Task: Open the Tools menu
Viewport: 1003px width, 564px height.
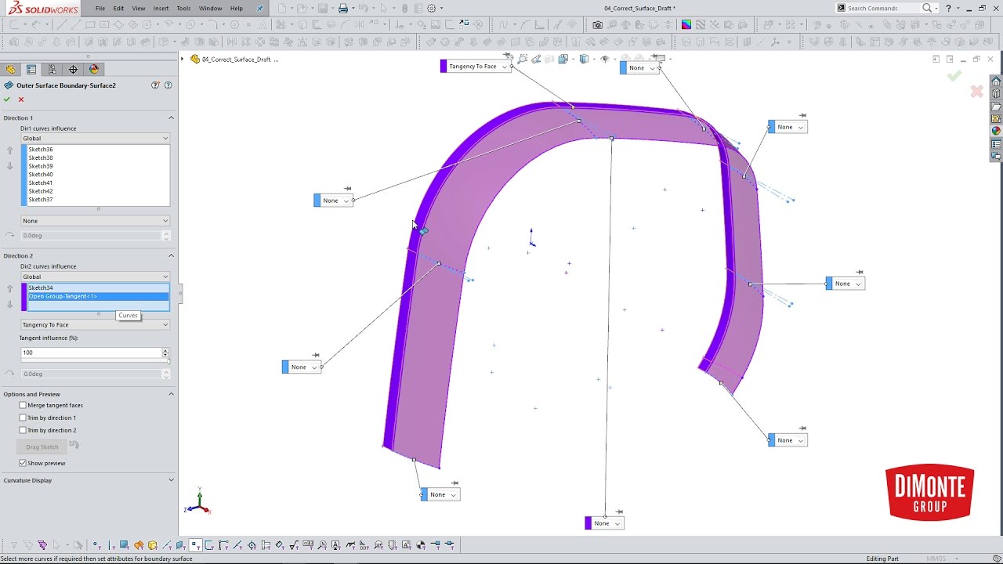Action: (x=183, y=9)
